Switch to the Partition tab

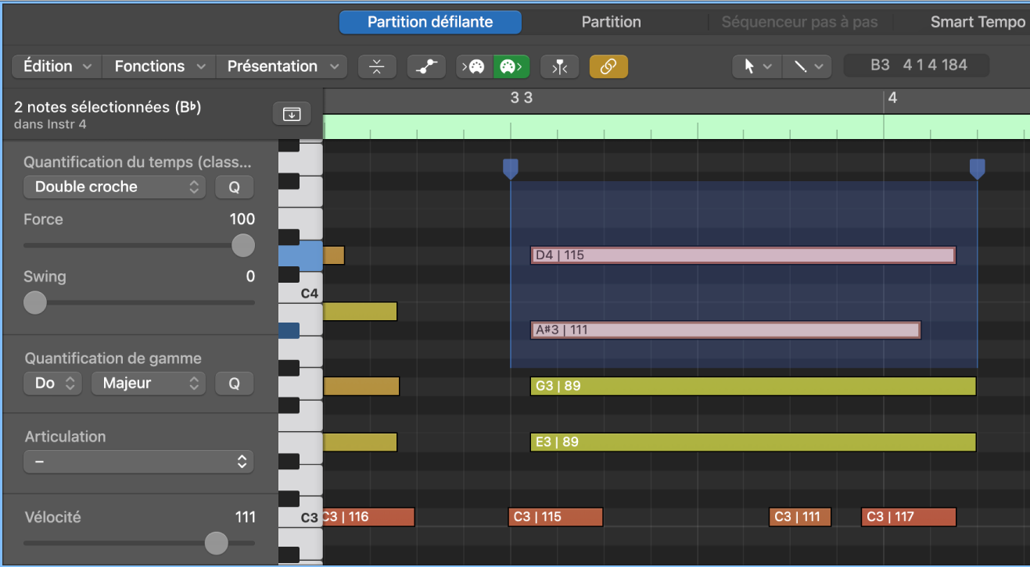pos(611,22)
